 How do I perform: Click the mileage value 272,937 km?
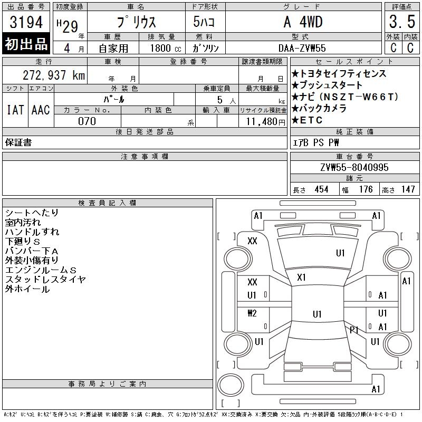pyautogui.click(x=54, y=75)
